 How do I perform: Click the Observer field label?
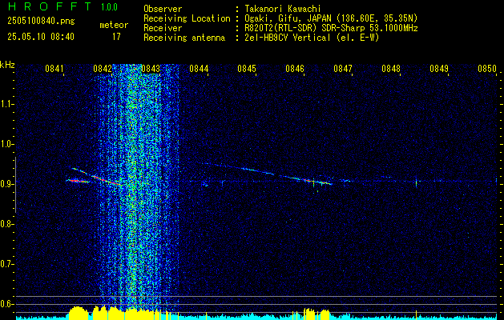pyautogui.click(x=163, y=10)
